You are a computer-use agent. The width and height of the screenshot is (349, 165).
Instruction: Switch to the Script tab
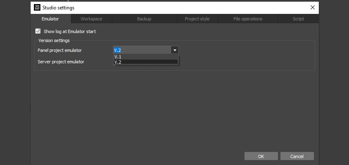[298, 19]
